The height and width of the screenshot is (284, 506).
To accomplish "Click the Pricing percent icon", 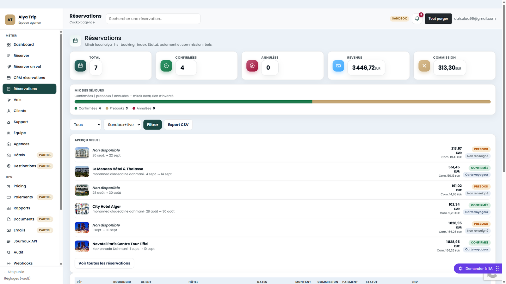I will pyautogui.click(x=9, y=186).
